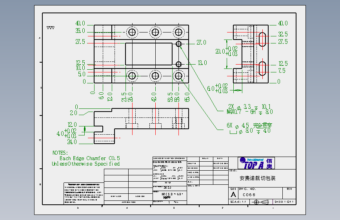The height and width of the screenshot is (220, 340).
Task: Click the REV label
Action: point(289,189)
